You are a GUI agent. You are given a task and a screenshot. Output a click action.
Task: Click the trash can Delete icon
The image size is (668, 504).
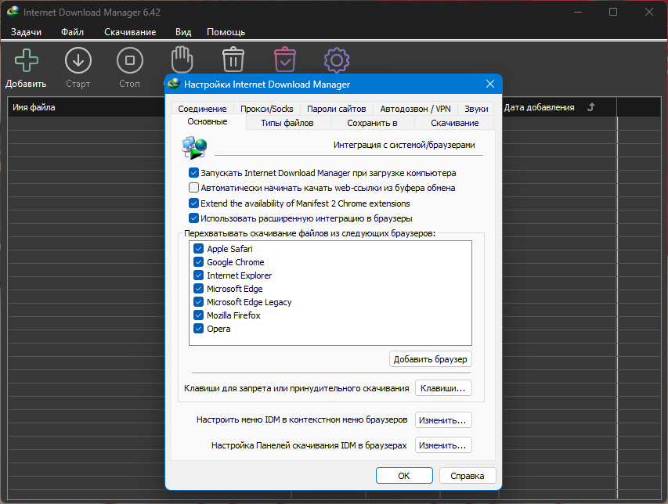(x=233, y=59)
